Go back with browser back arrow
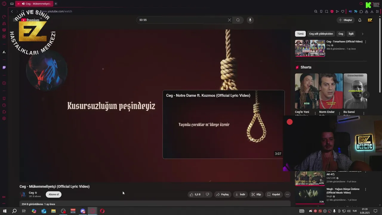This screenshot has height=215, width=382. [x=12, y=11]
